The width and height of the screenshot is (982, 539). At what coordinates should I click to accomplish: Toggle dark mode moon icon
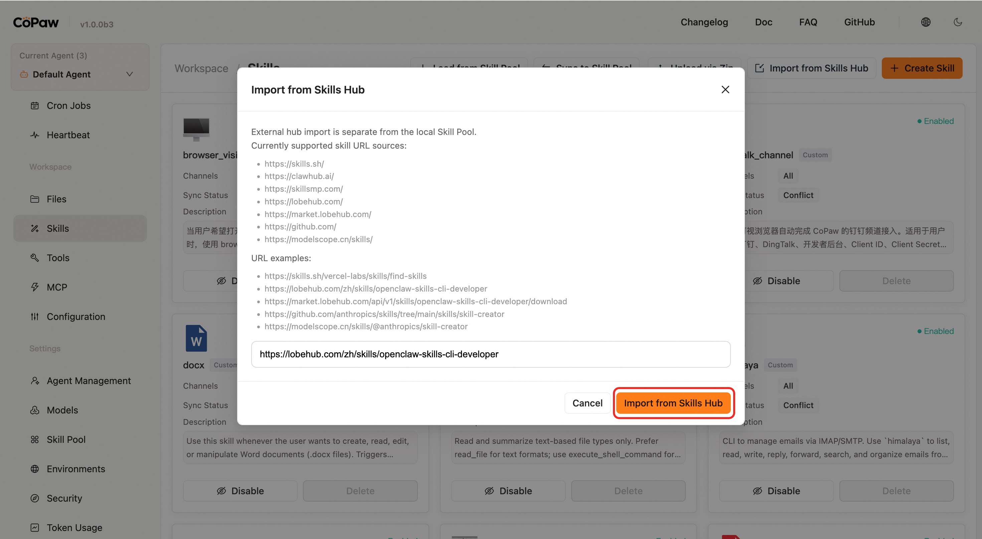point(957,22)
